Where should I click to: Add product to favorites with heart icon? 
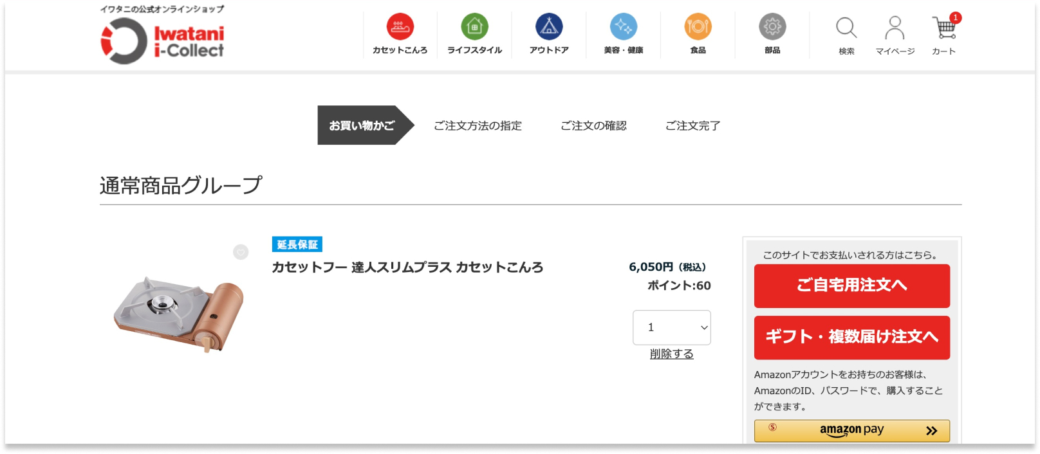241,252
